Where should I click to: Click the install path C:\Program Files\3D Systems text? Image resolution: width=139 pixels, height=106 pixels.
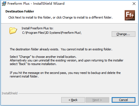click(x=52, y=33)
